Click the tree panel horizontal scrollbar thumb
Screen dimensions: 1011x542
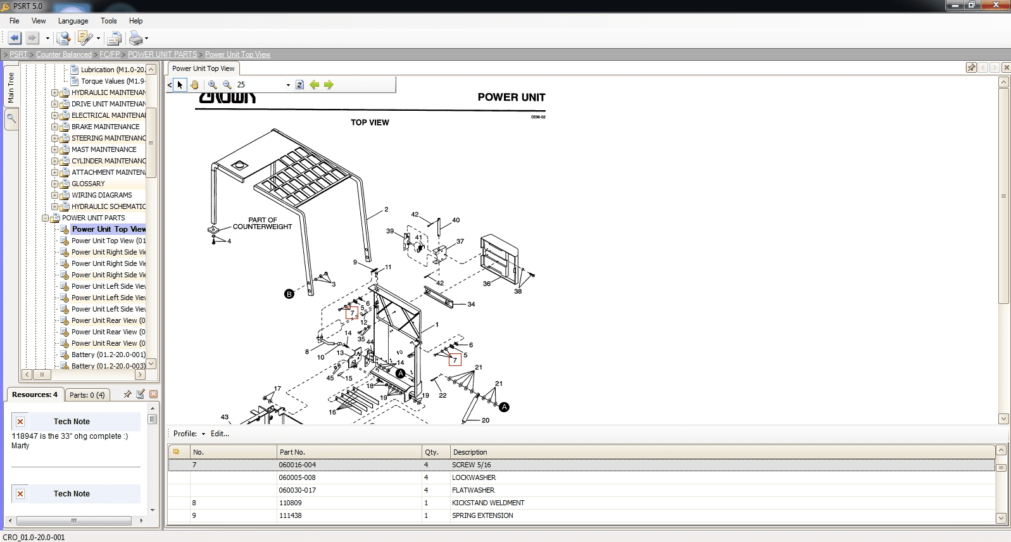point(42,374)
